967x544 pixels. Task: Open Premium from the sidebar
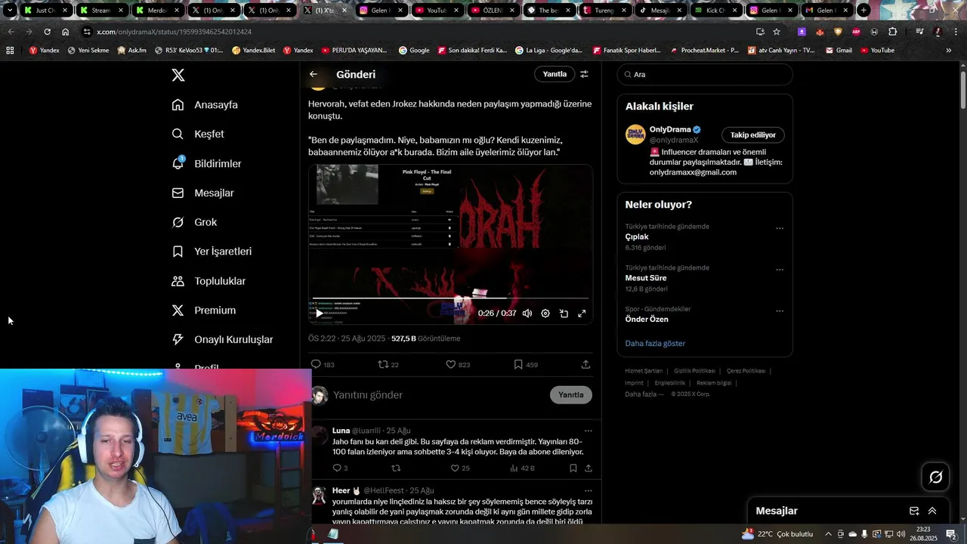coord(204,311)
